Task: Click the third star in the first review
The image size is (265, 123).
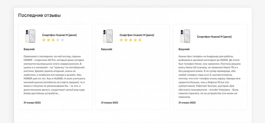Action: pyautogui.click(x=53, y=40)
